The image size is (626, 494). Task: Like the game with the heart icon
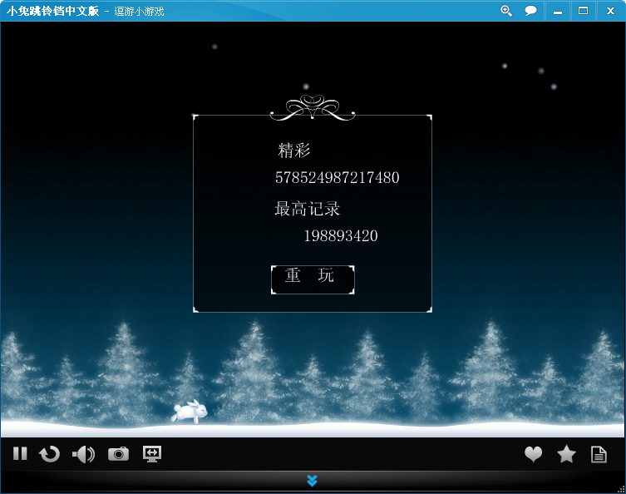pyautogui.click(x=534, y=454)
